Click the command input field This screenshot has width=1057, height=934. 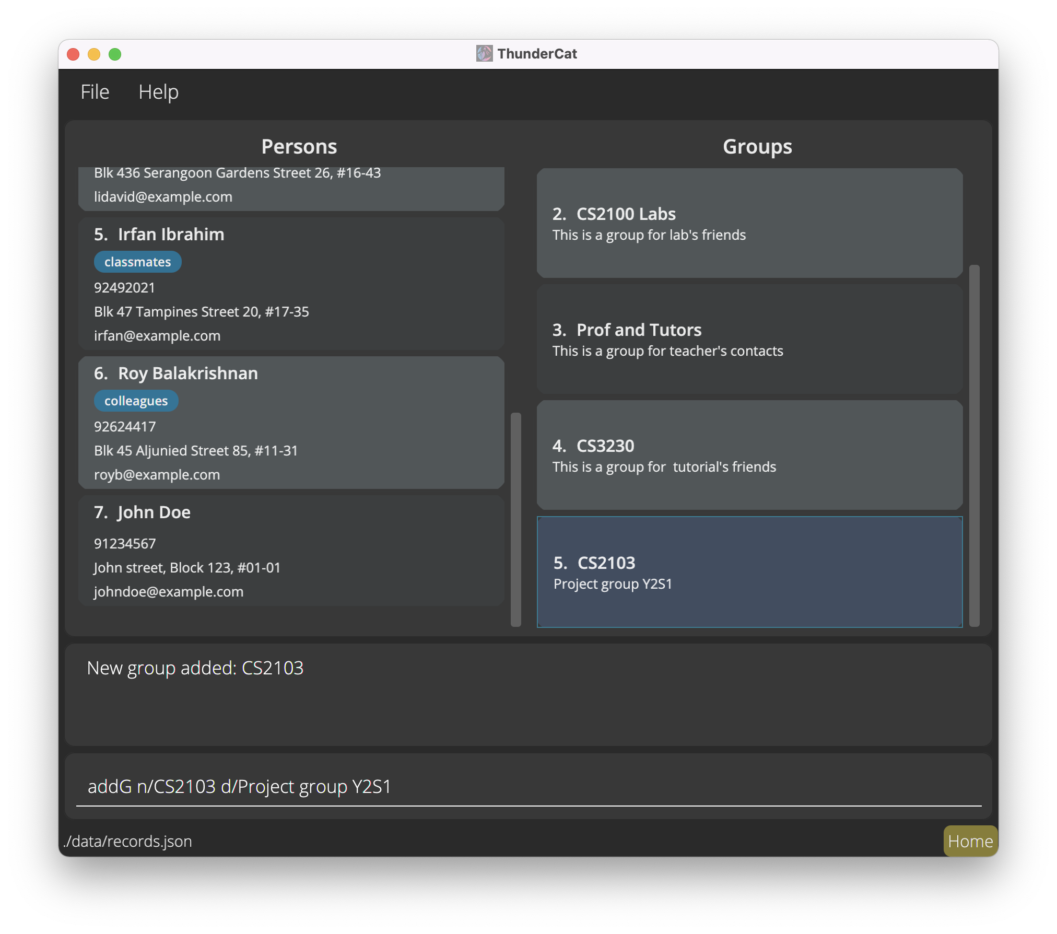coord(528,786)
